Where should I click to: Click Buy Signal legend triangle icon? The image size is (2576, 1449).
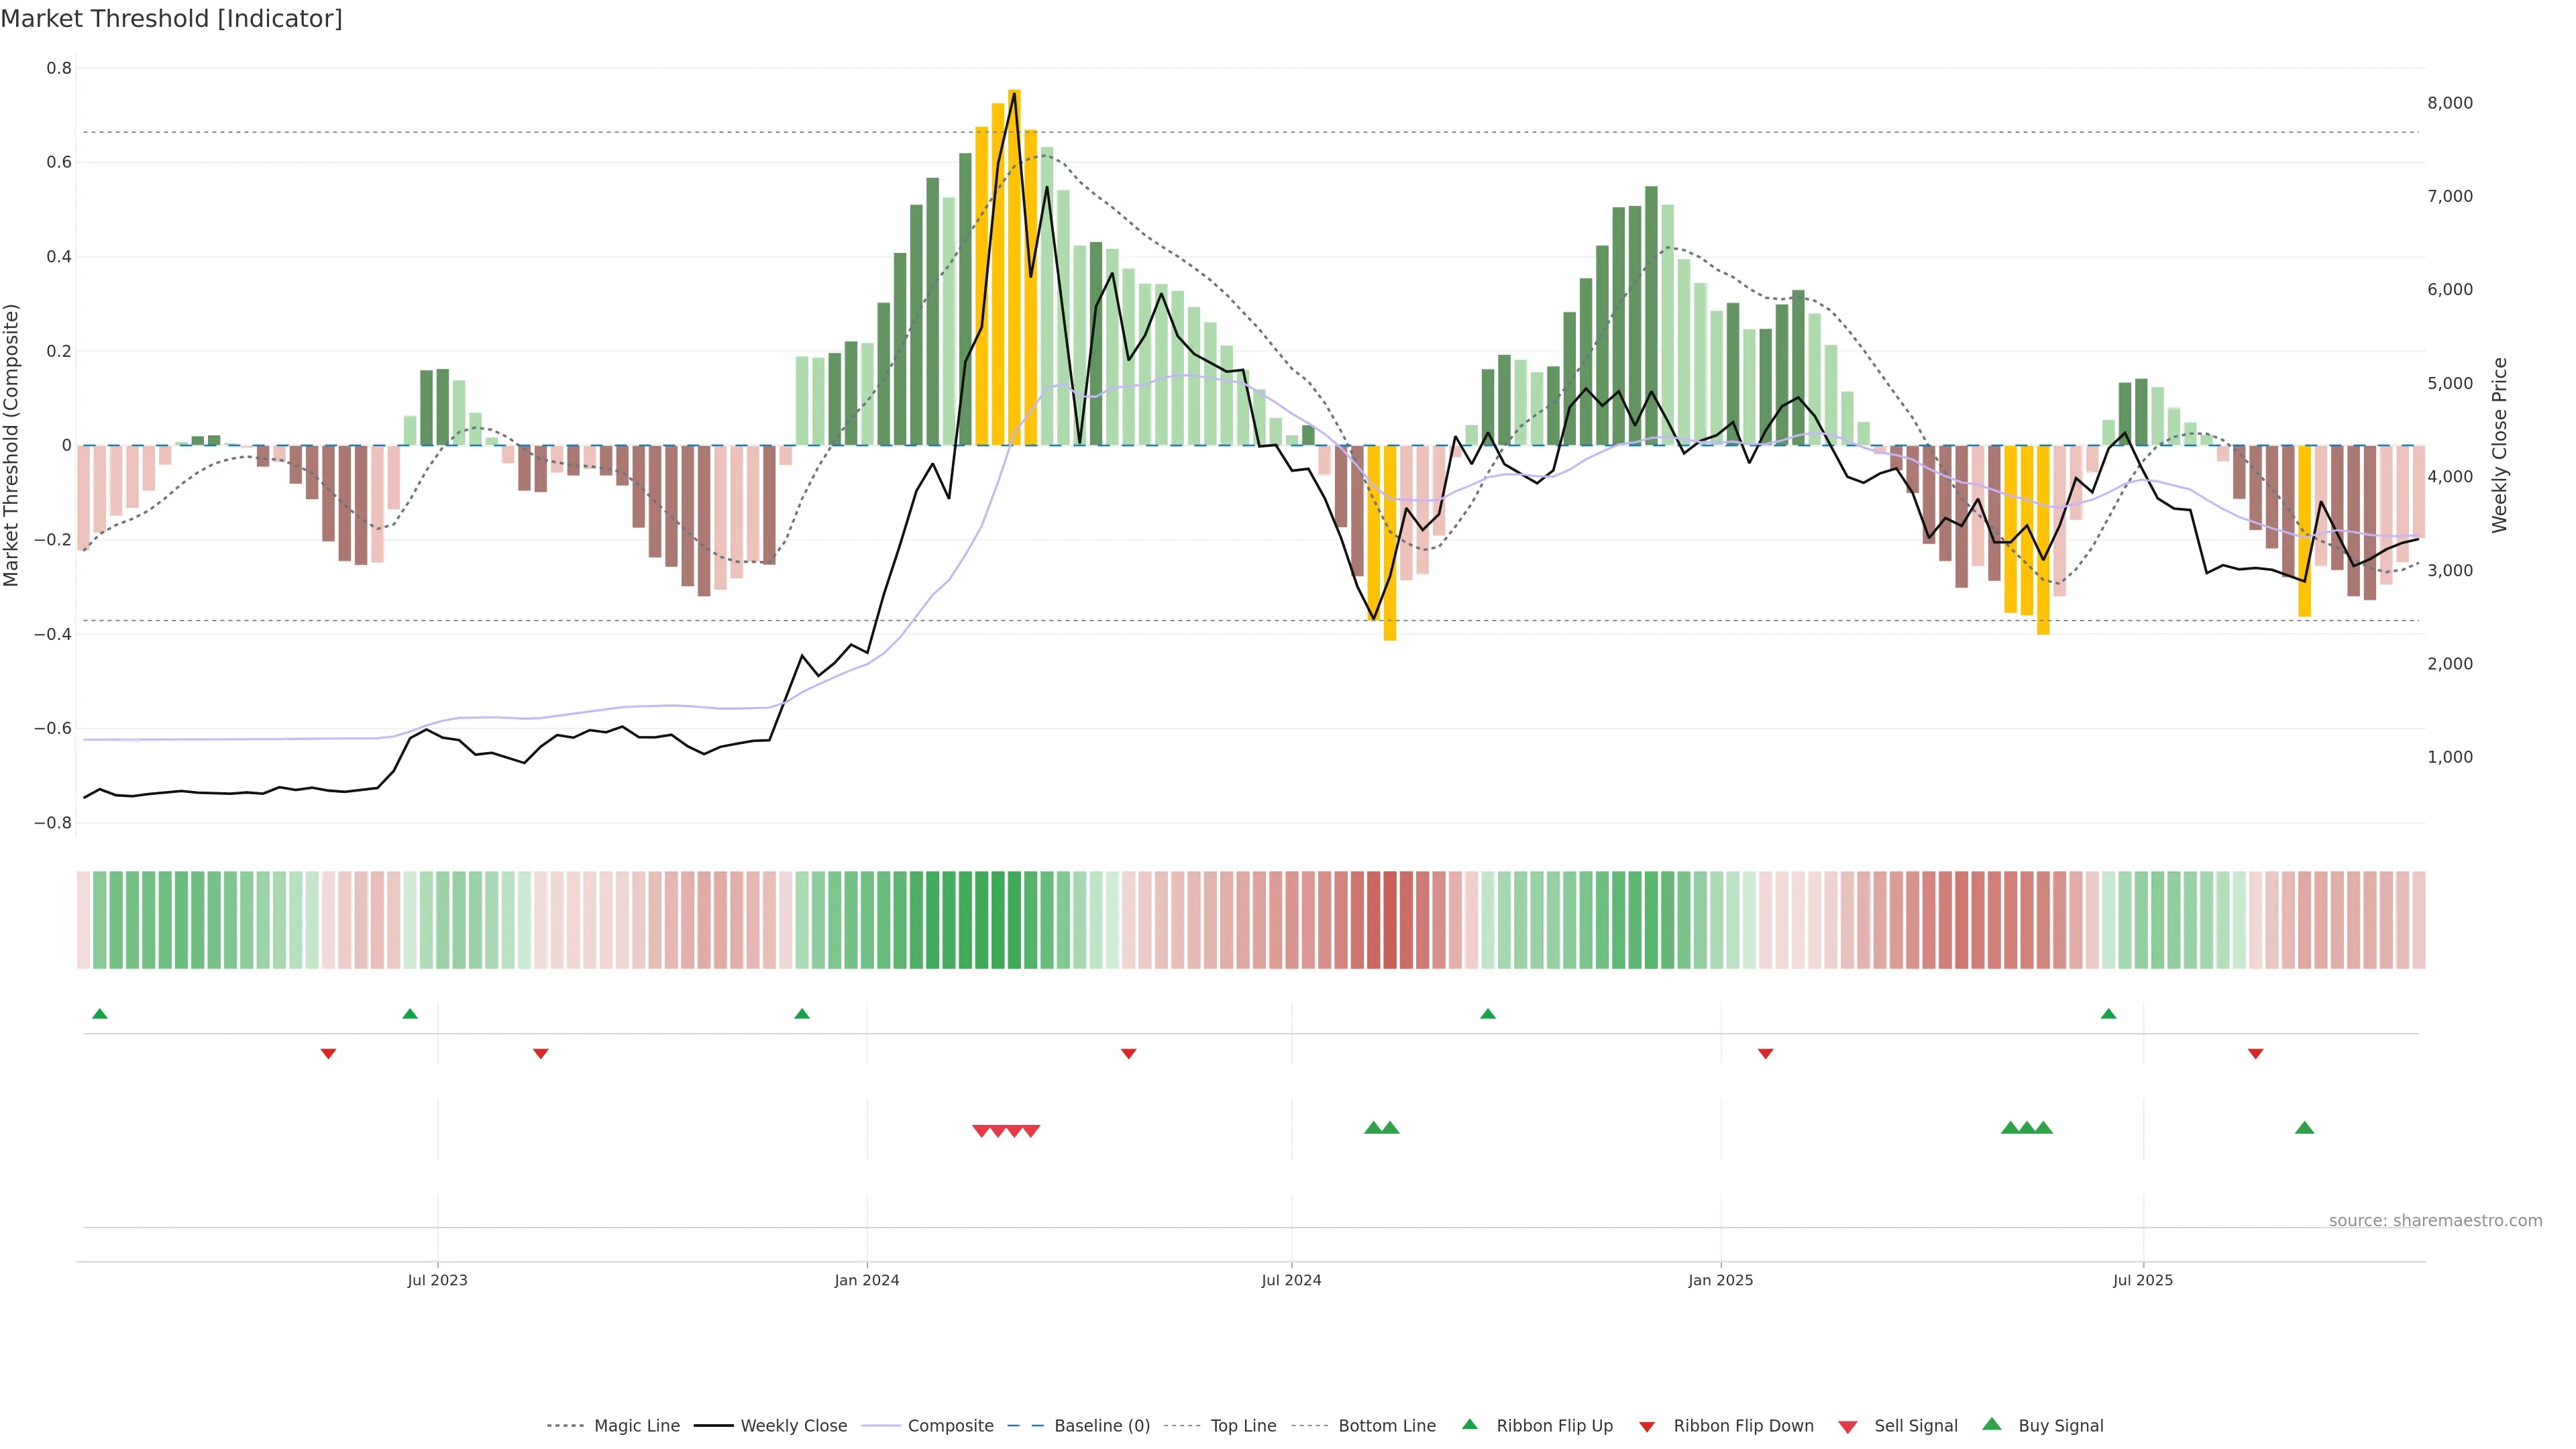click(1992, 1424)
